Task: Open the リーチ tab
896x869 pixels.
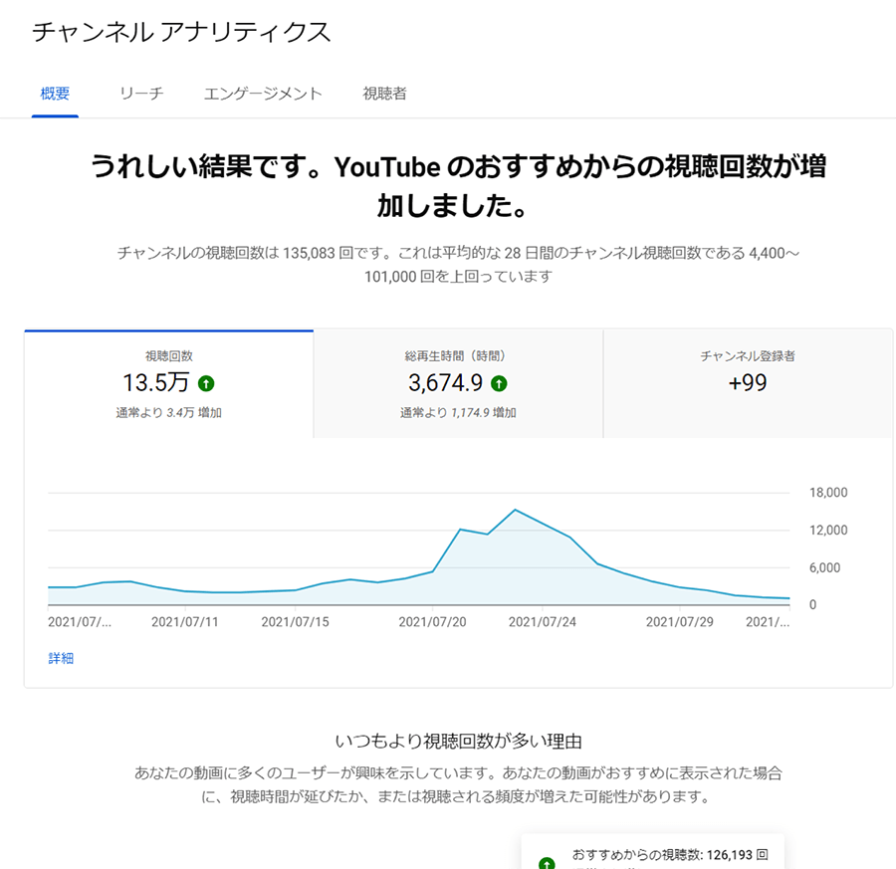Action: tap(141, 94)
